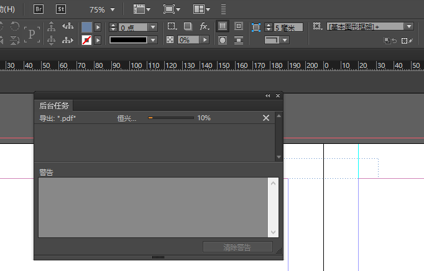Click the apply effect to object icon

[x=172, y=26]
